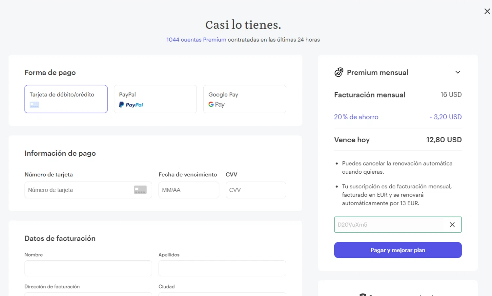This screenshot has width=492, height=296.
Task: Focus the Nombre input field
Action: coord(88,268)
